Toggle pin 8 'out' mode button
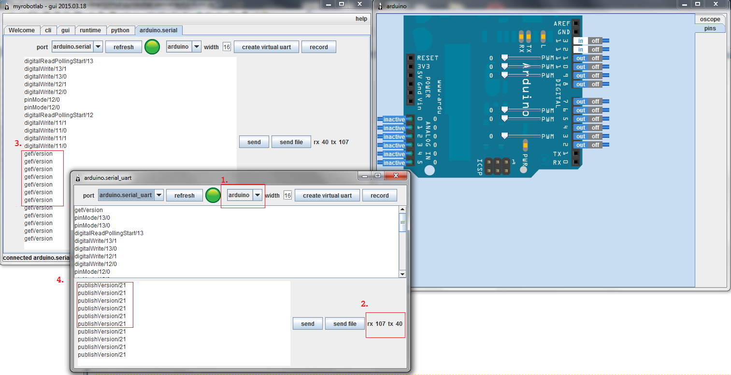The image size is (731, 375). (x=580, y=84)
